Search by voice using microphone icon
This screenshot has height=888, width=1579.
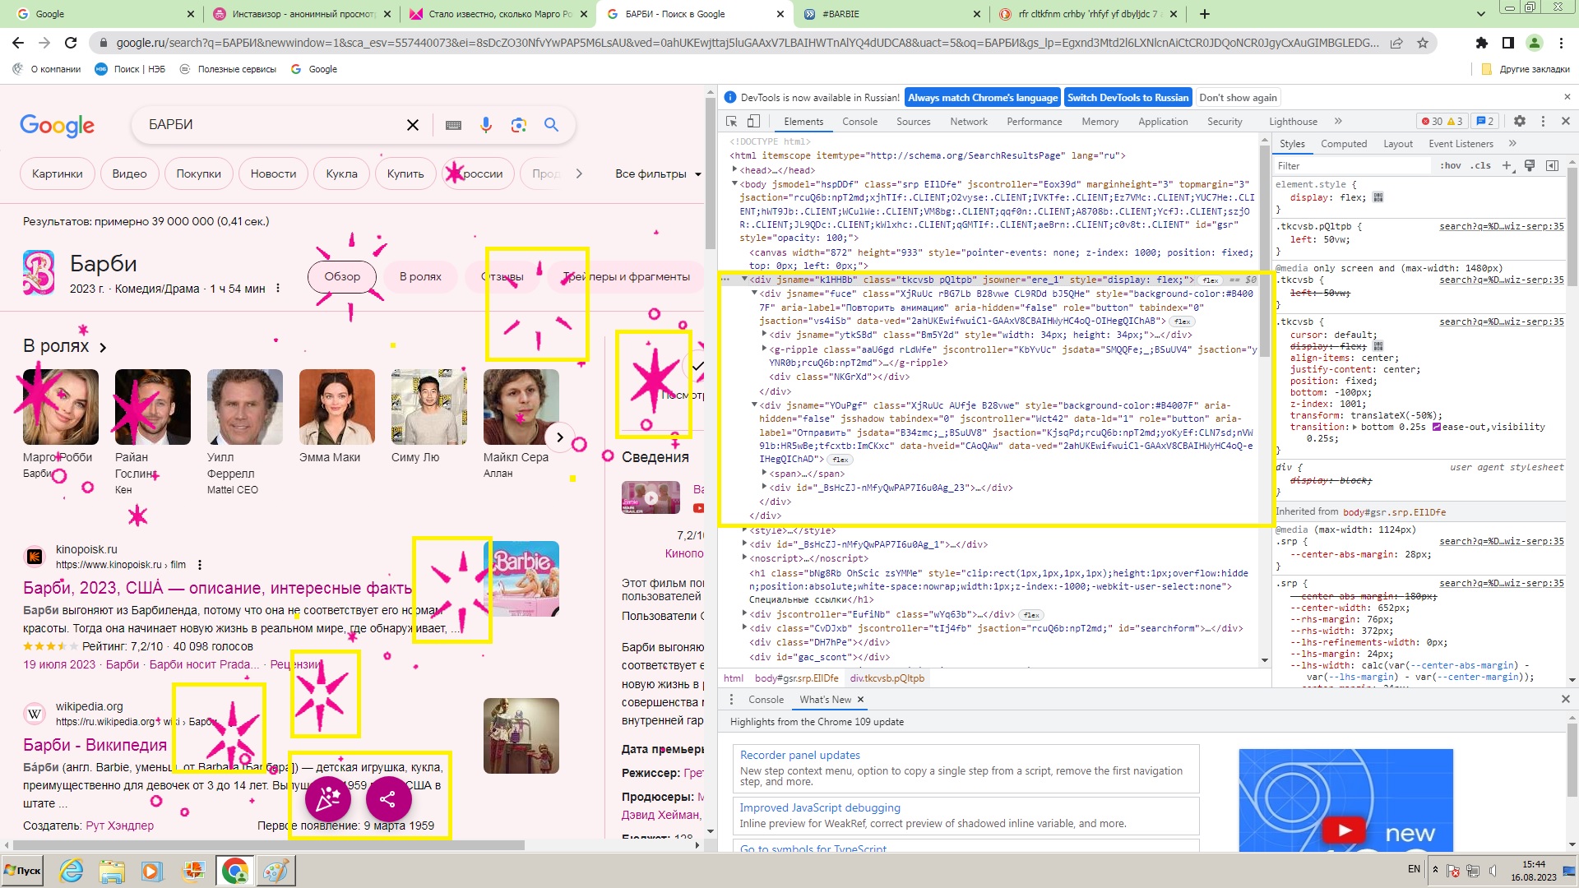(x=486, y=125)
